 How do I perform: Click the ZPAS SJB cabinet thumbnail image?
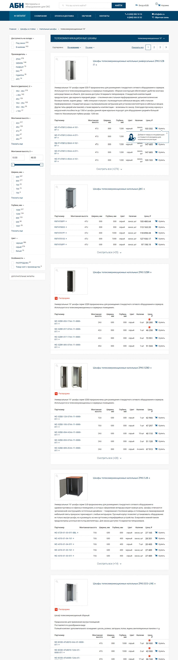click(71, 487)
